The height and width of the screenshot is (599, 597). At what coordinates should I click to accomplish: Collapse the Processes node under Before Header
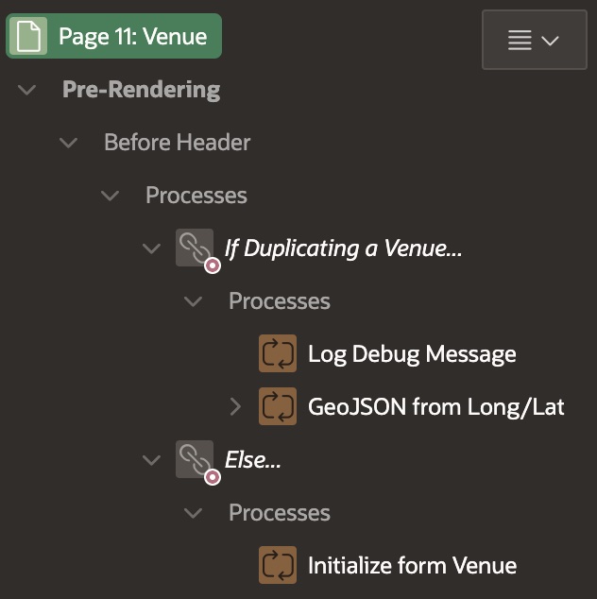111,196
